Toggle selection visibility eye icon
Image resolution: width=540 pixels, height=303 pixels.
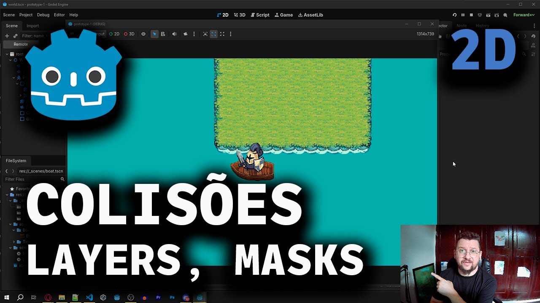coord(143,34)
